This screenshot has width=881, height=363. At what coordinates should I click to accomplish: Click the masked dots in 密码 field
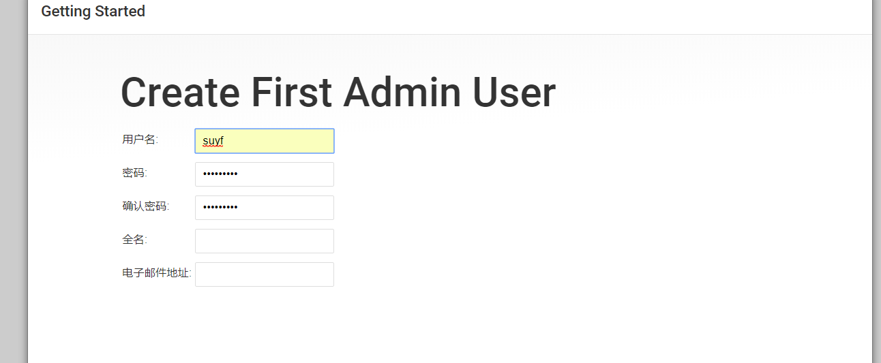click(220, 175)
